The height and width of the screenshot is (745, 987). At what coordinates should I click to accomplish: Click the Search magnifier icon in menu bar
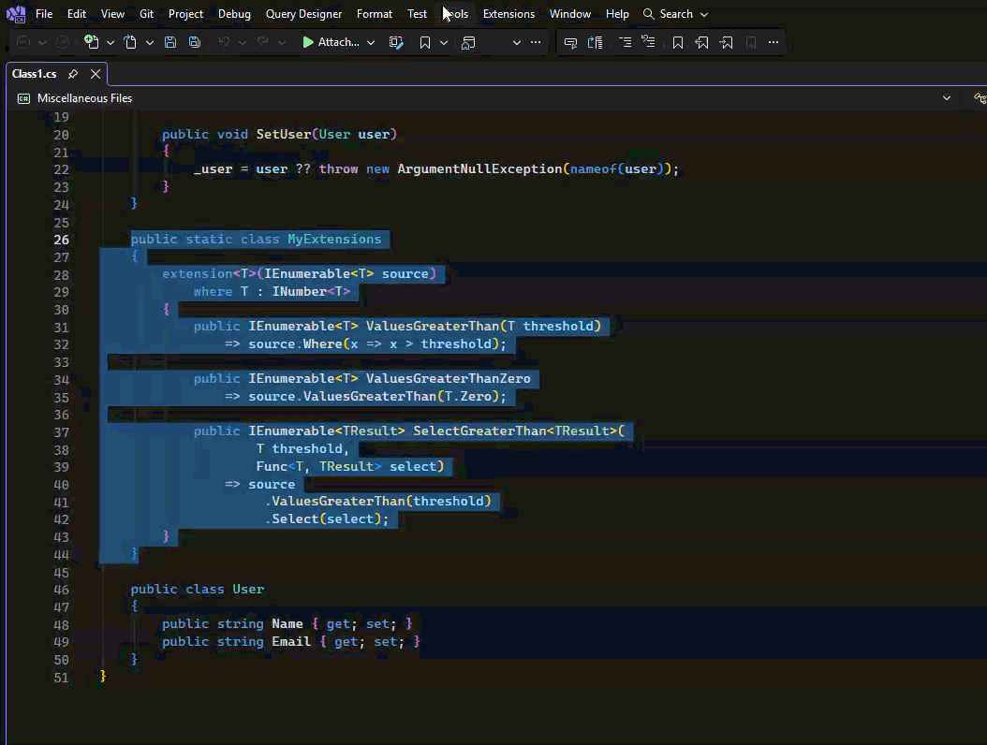coord(648,14)
